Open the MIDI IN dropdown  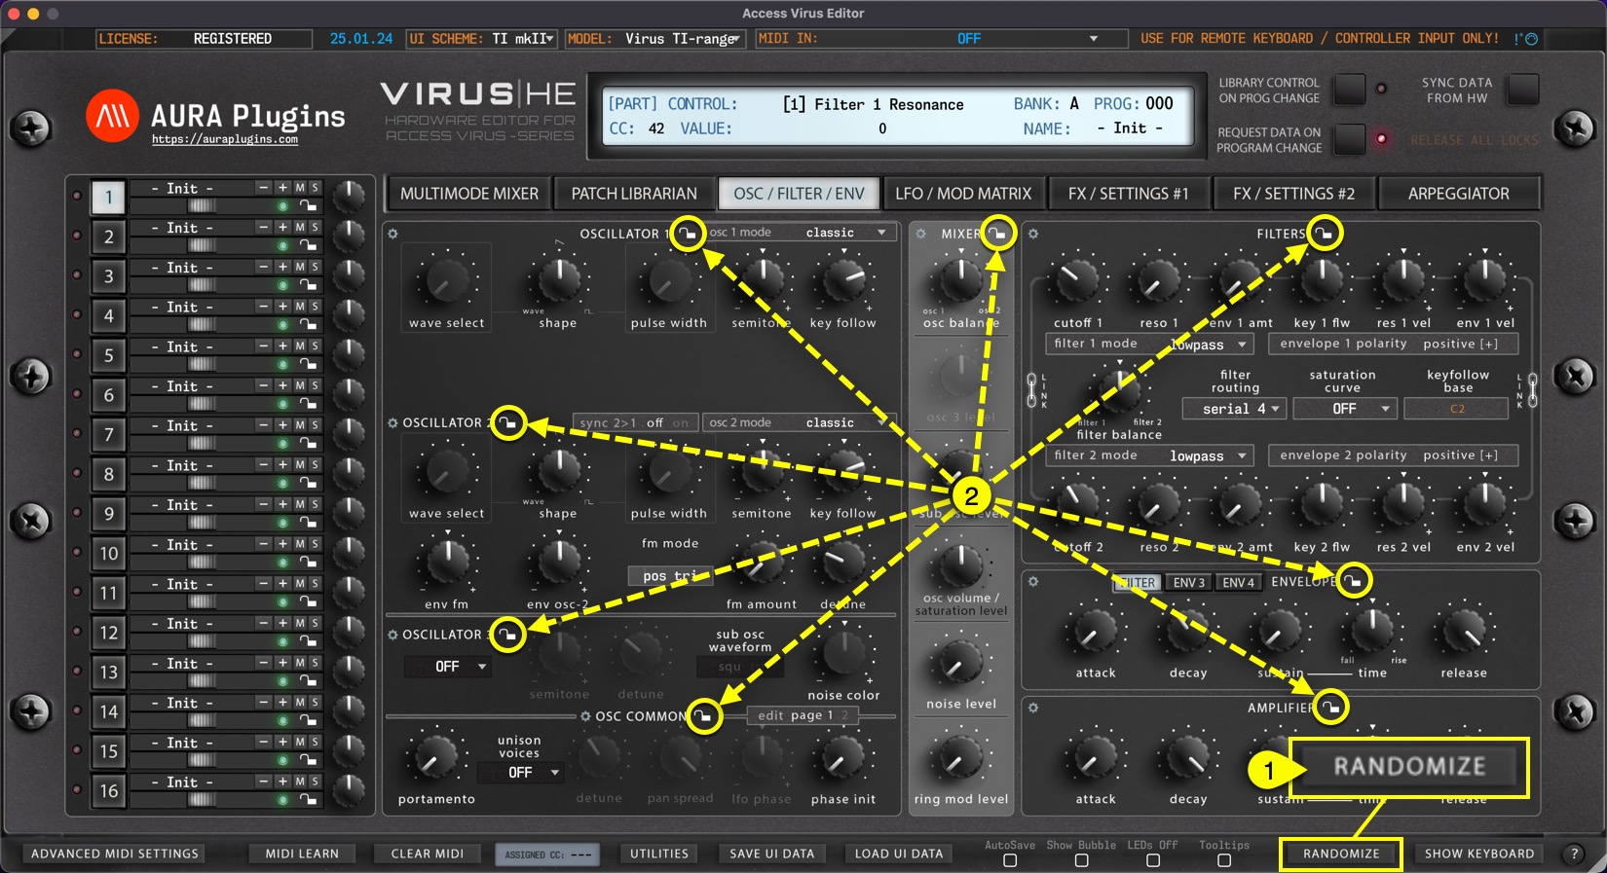point(1093,39)
